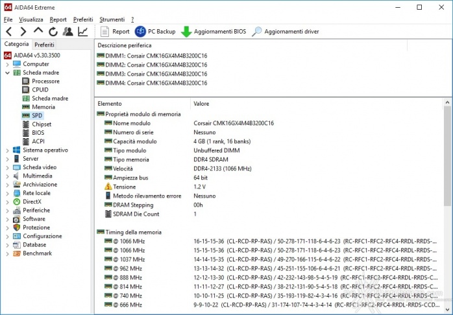
Task: Expand the Archiviazione tree node
Action: click(8, 185)
